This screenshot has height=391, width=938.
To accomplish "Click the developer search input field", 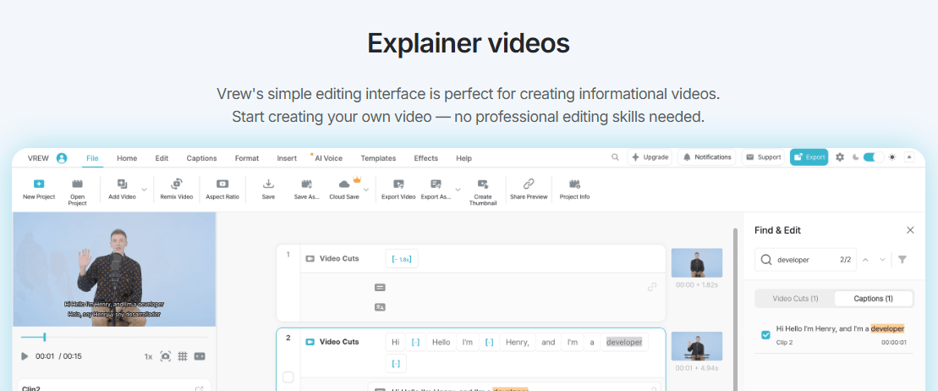I will pyautogui.click(x=806, y=260).
